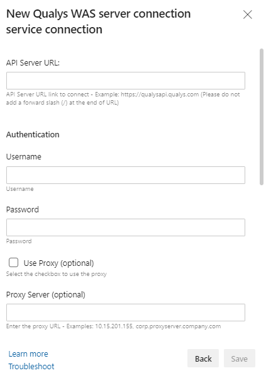Focus the Username text box

126,175
